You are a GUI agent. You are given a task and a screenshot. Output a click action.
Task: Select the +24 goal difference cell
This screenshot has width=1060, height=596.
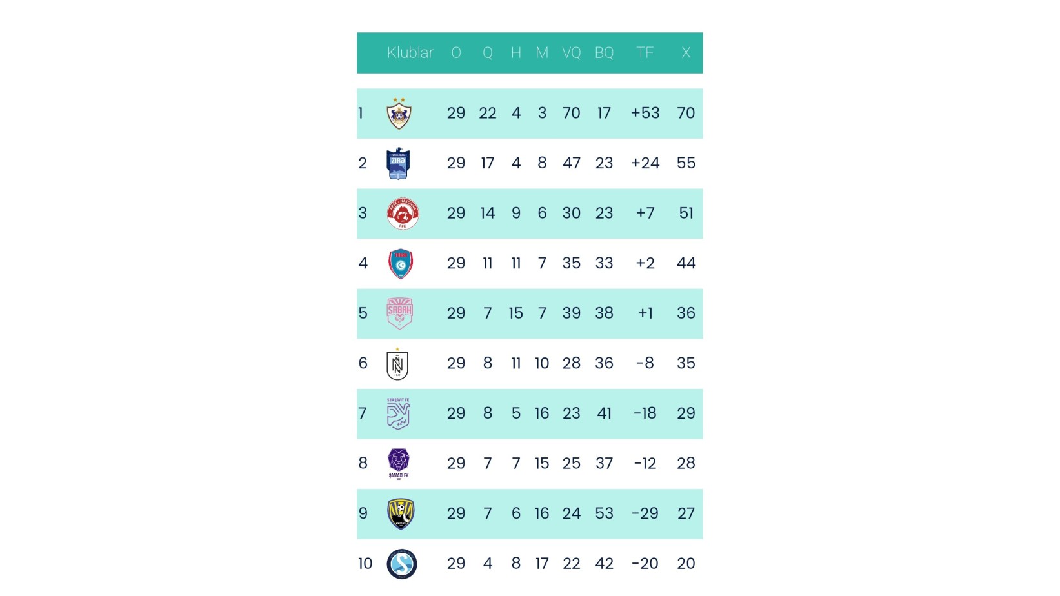pyautogui.click(x=645, y=163)
